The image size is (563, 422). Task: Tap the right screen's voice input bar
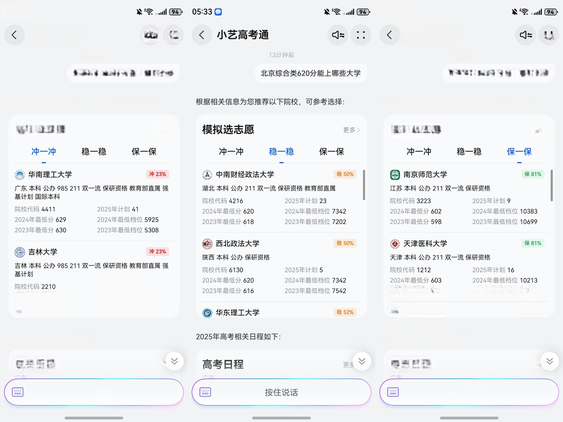pos(469,392)
